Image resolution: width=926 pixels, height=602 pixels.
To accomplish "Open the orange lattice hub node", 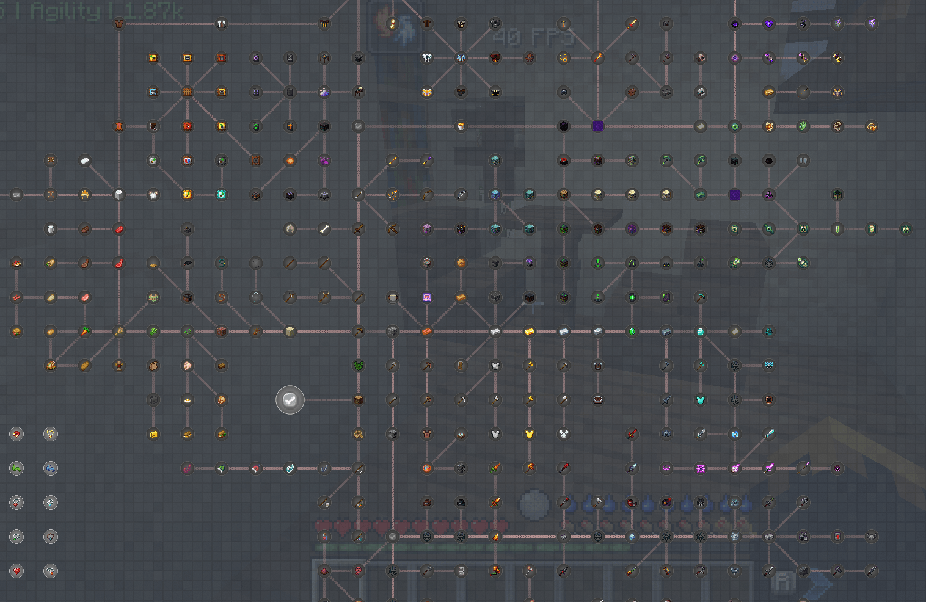I will [188, 92].
